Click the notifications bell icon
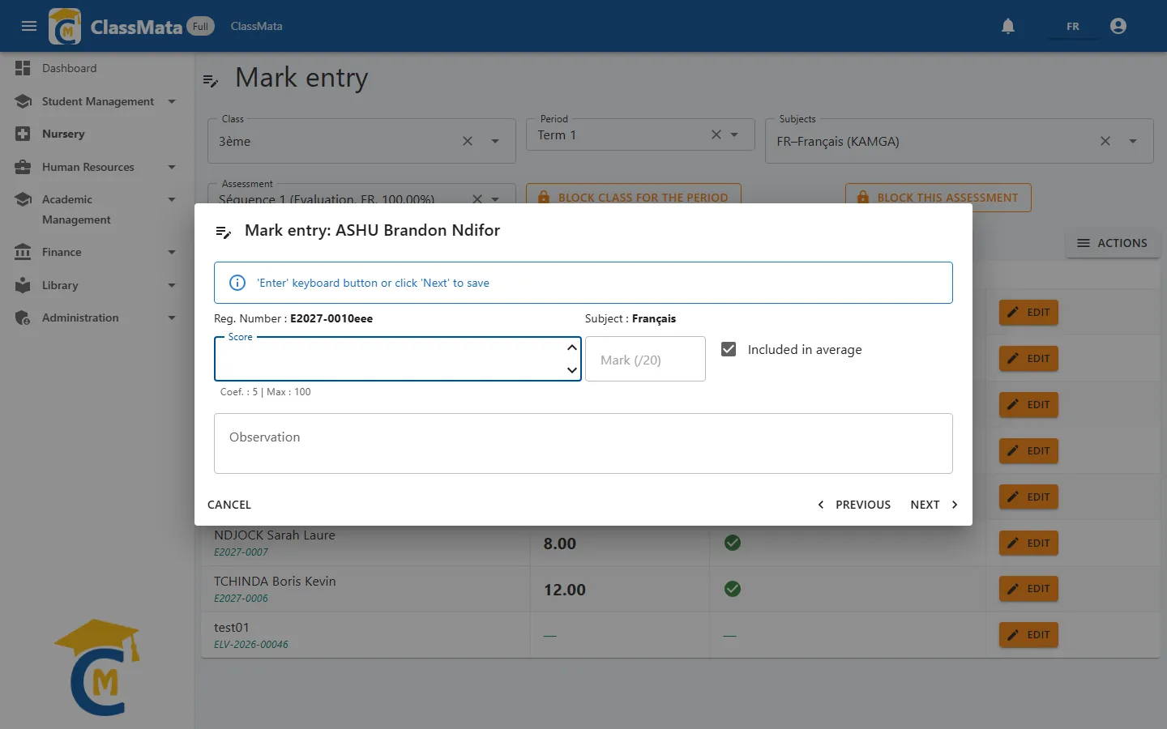This screenshot has width=1167, height=729. click(x=1008, y=26)
